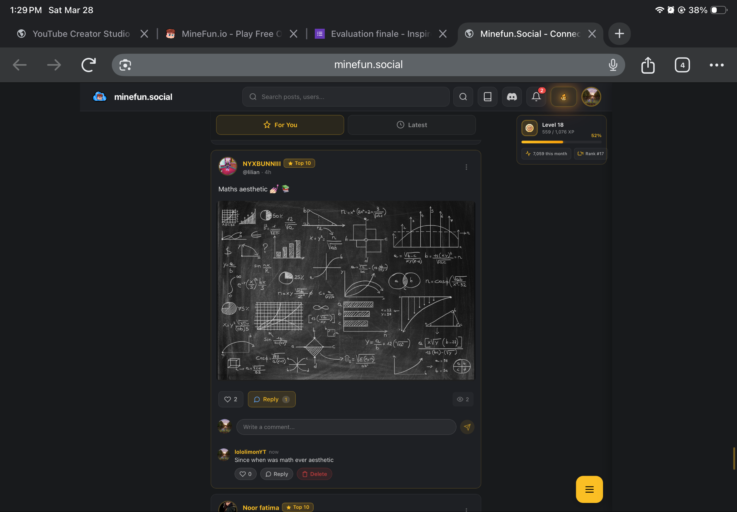Click the flame streak icon

pyautogui.click(x=563, y=96)
